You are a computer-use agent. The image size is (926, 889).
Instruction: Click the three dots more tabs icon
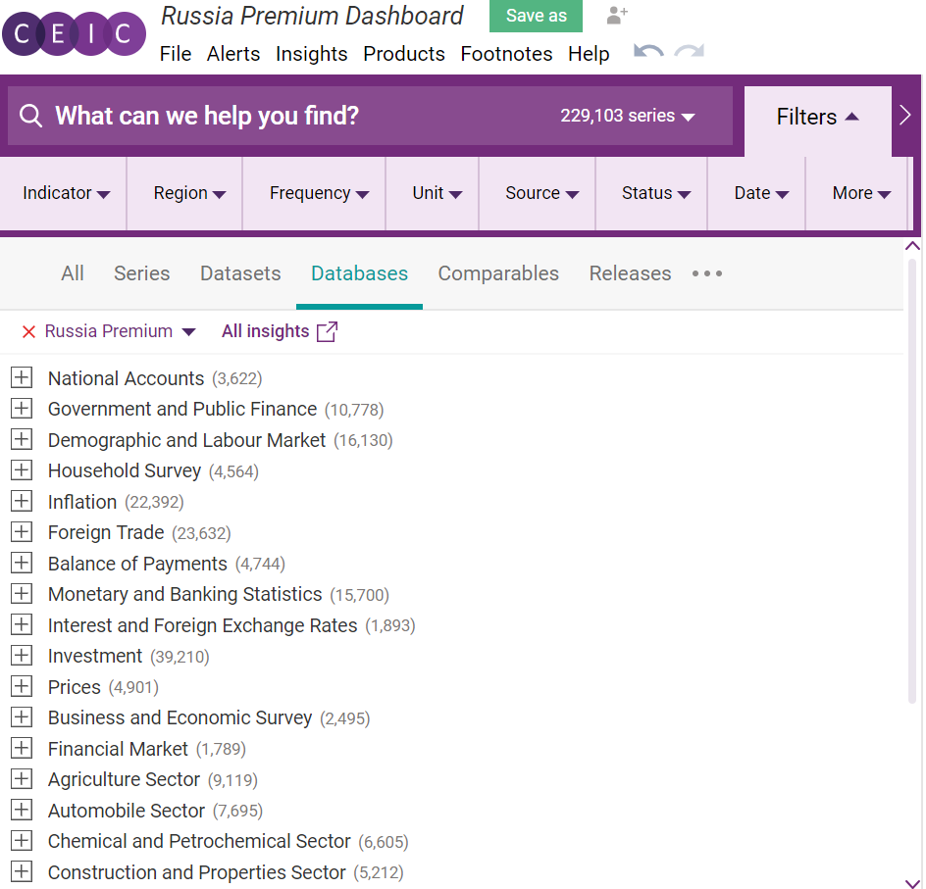tap(707, 273)
